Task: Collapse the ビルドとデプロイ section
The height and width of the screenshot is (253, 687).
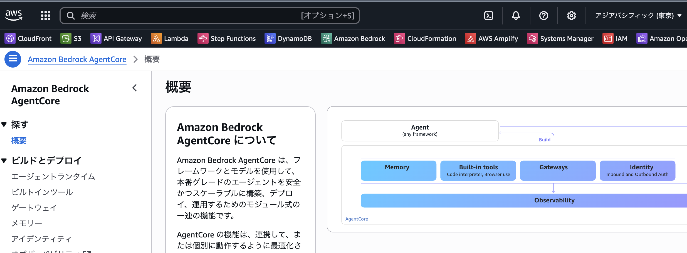Action: (4, 160)
